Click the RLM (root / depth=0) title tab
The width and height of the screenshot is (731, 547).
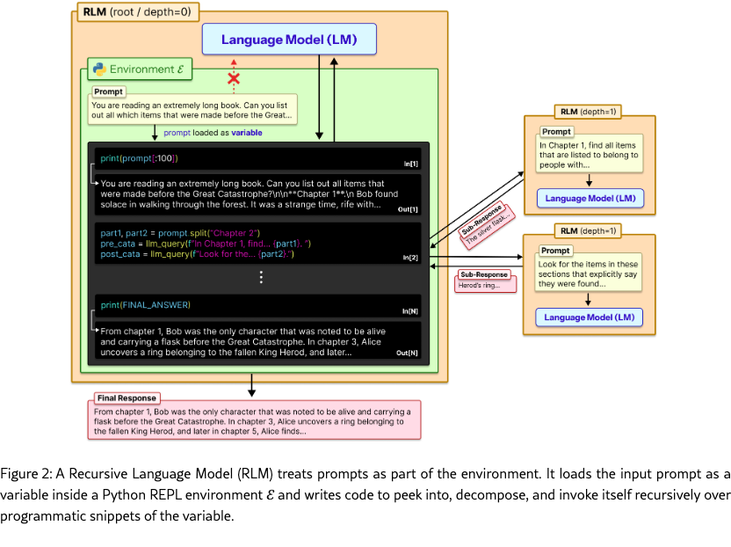[x=138, y=13]
